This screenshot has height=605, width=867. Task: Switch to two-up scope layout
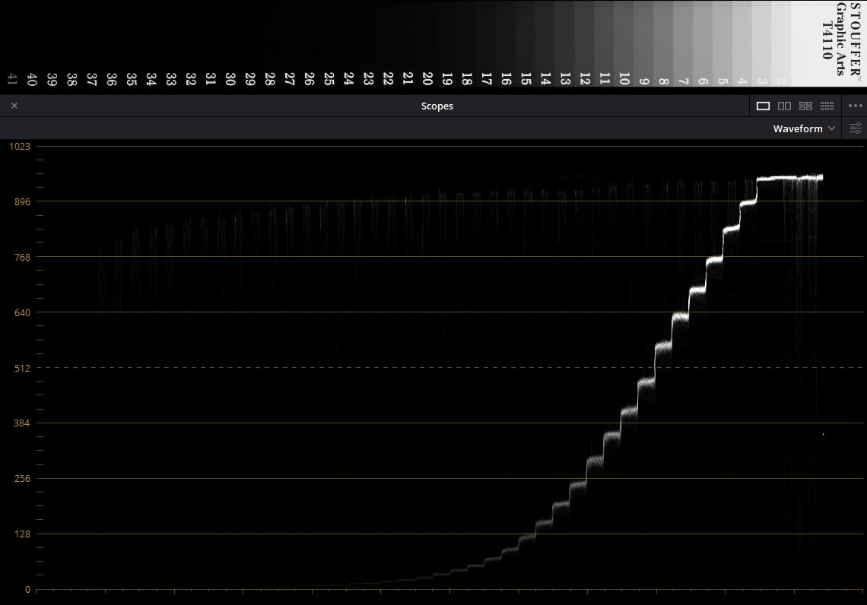click(x=784, y=106)
